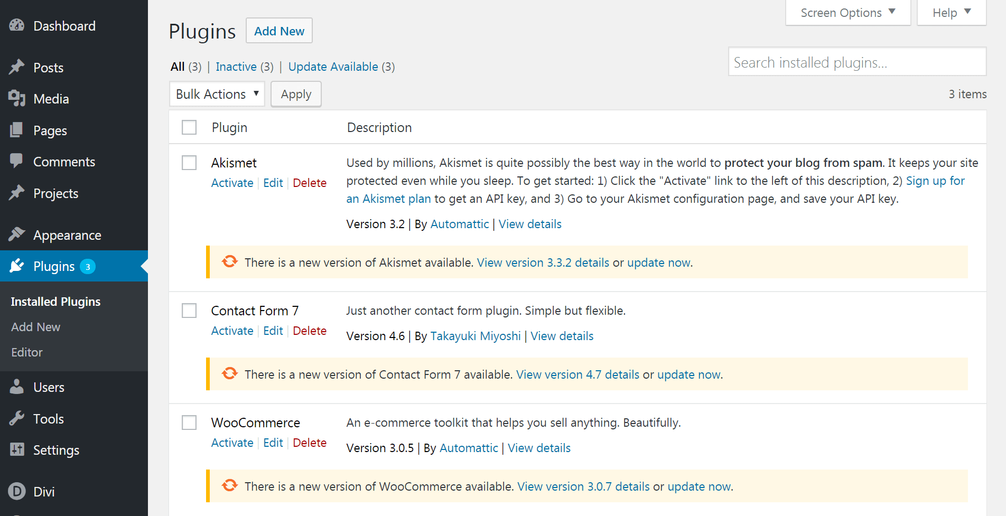
Task: Activate the Akismet plugin
Action: (232, 183)
